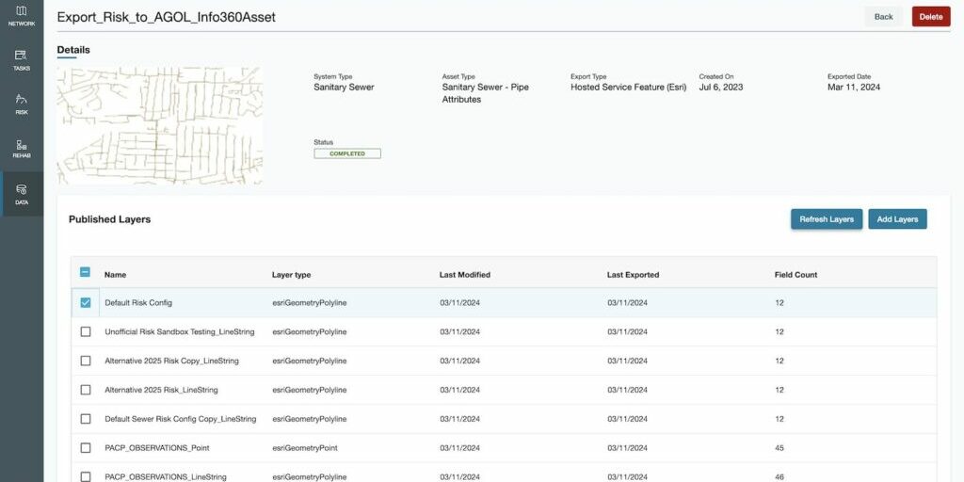This screenshot has height=482, width=964.
Task: Click PACP_OBSERVATIONS_Point layer name
Action: click(x=157, y=447)
